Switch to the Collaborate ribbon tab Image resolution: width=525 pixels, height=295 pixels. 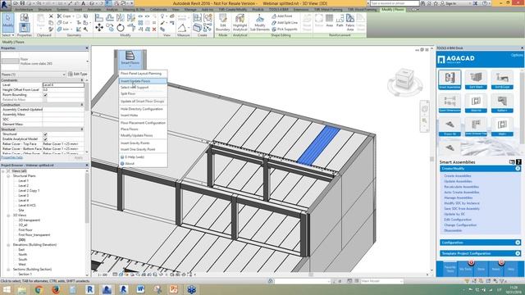click(x=158, y=9)
